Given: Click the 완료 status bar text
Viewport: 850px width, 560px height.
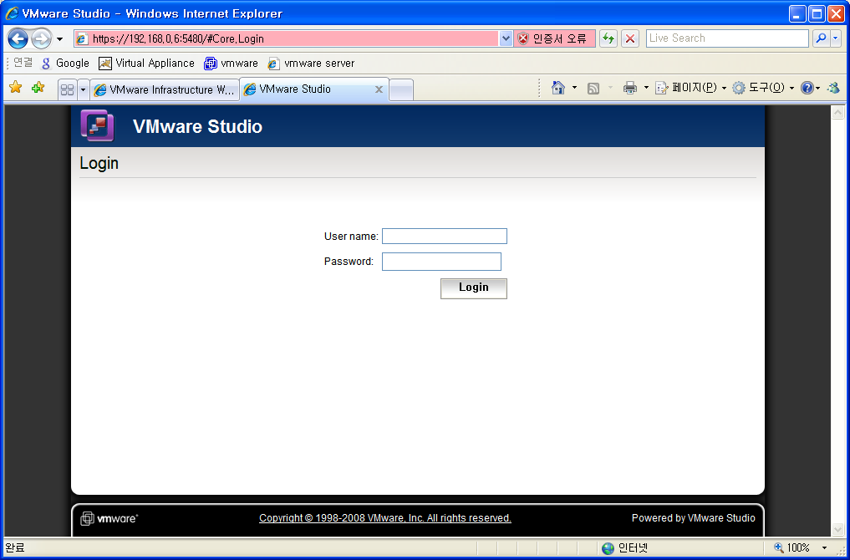Looking at the screenshot, I should point(15,548).
